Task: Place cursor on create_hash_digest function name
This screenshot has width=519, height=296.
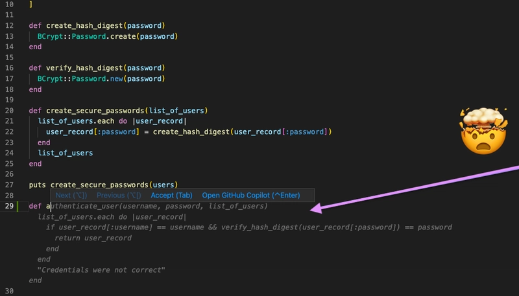Action: [84, 26]
